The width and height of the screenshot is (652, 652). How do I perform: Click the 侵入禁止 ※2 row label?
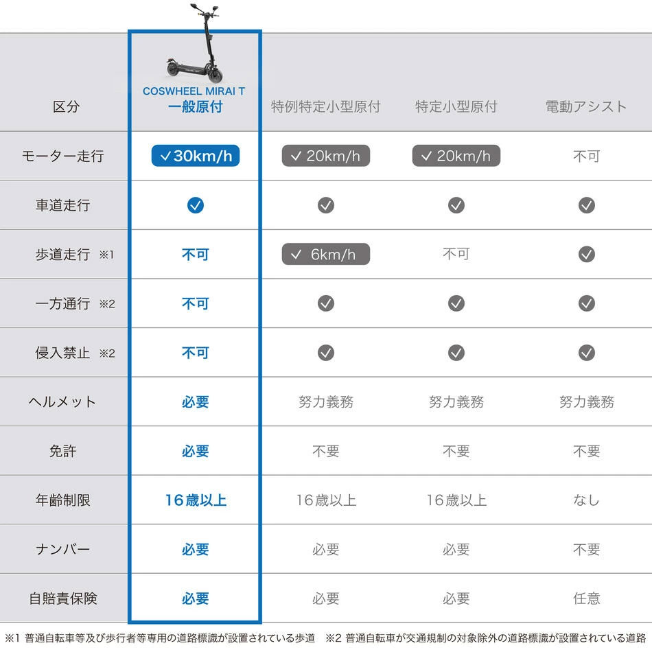tap(75, 353)
